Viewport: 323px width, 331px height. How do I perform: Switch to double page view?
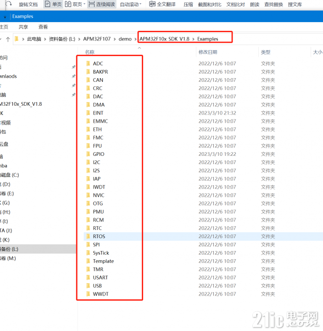(x=75, y=4)
